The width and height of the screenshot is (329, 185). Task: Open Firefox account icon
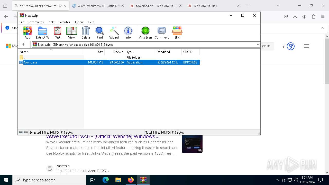304,16
